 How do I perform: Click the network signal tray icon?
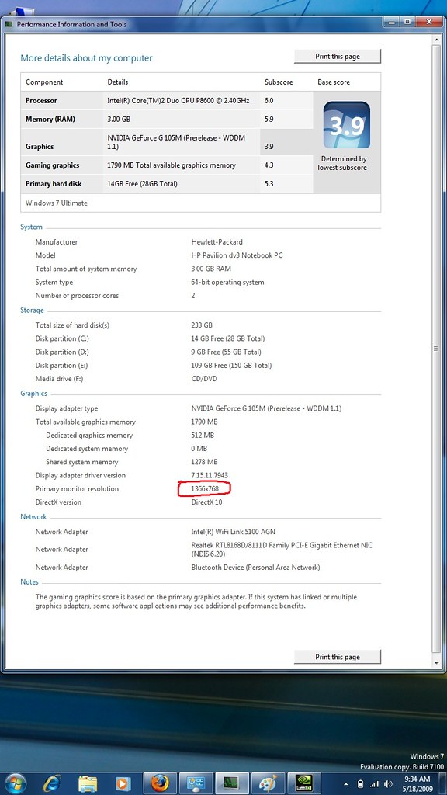tap(374, 784)
